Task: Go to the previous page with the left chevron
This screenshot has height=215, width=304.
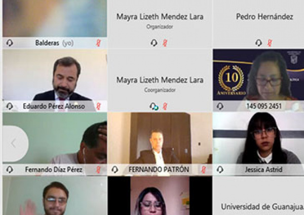Action: tap(15, 143)
